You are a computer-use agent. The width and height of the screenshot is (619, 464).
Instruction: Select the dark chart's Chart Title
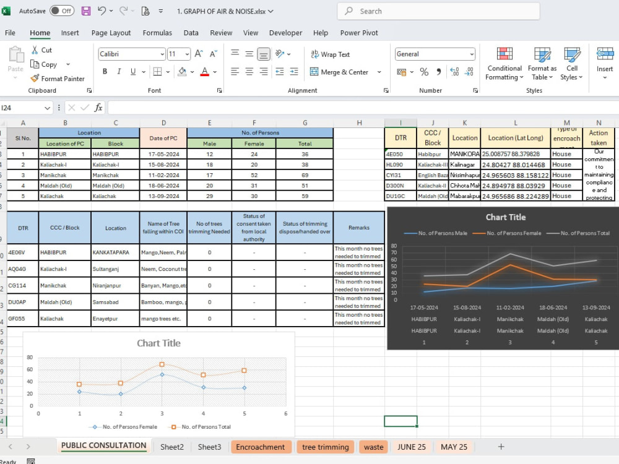505,217
